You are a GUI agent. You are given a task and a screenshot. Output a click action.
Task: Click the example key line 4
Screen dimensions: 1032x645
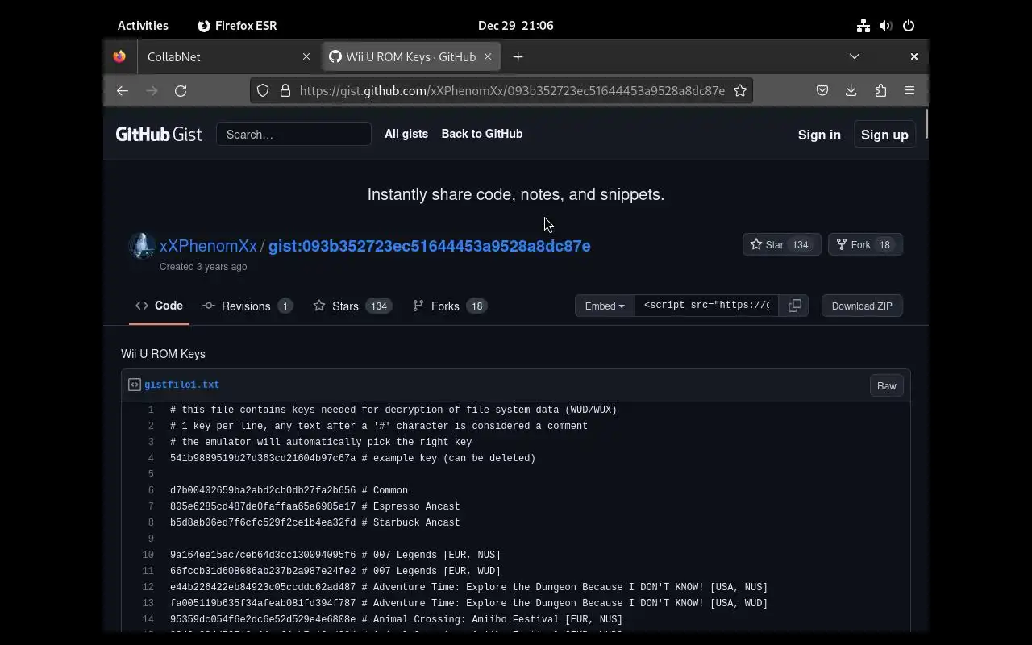[352, 458]
